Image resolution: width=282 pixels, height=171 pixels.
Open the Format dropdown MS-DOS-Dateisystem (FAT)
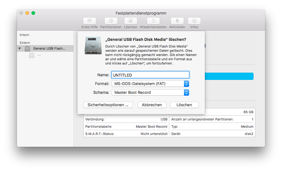[x=150, y=84]
